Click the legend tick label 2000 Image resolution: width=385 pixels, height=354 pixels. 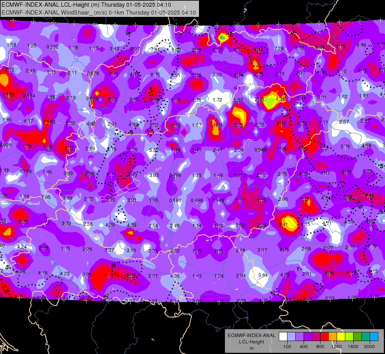tap(370, 347)
